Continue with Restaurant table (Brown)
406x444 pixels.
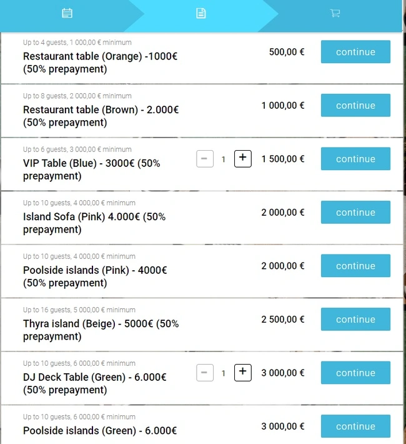pos(355,106)
